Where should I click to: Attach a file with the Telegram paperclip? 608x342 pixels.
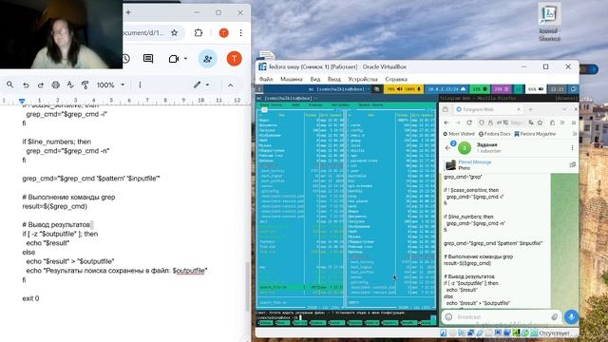tap(555, 316)
